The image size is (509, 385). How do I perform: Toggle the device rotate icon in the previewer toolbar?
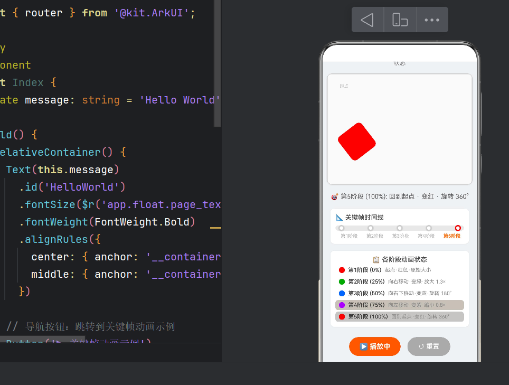tap(400, 20)
